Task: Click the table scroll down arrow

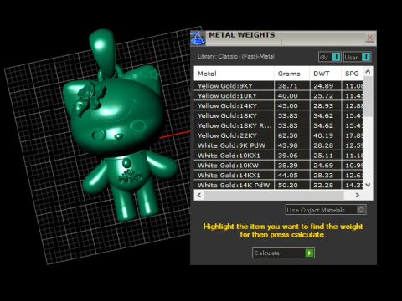Action: coord(368,185)
